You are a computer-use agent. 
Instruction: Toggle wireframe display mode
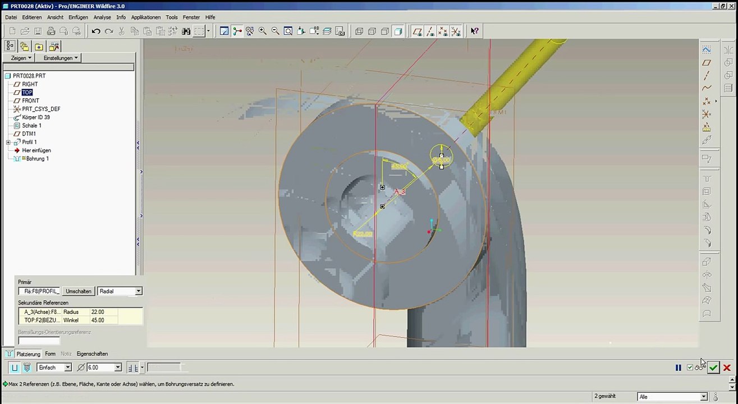click(x=359, y=31)
